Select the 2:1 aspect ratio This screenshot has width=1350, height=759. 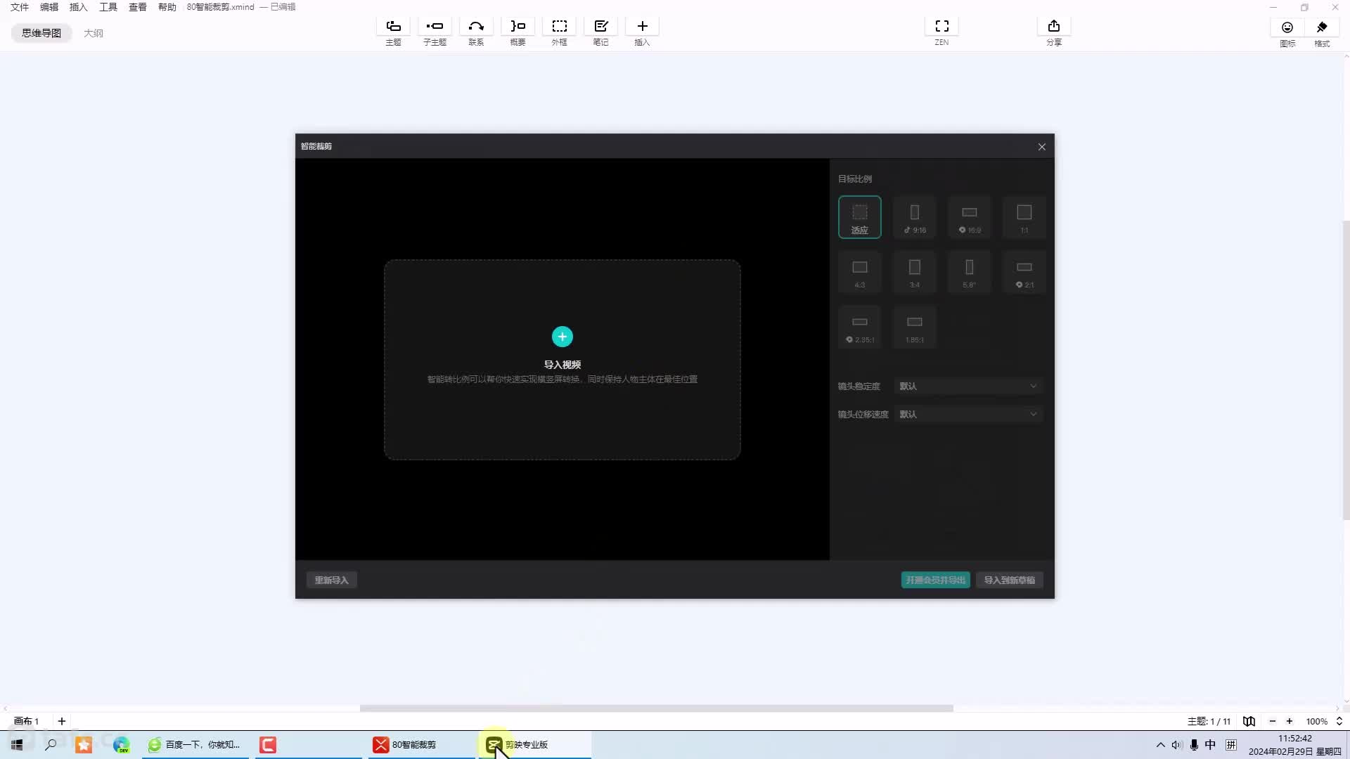pos(1024,272)
